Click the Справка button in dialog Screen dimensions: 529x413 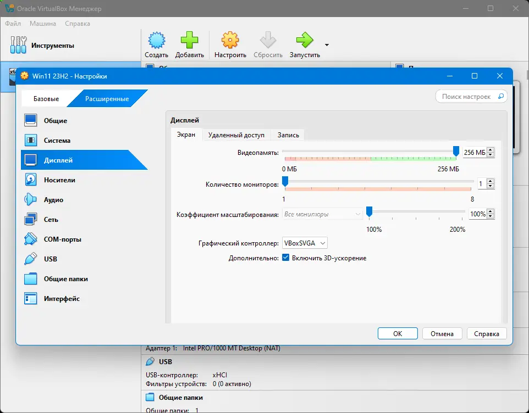point(487,333)
